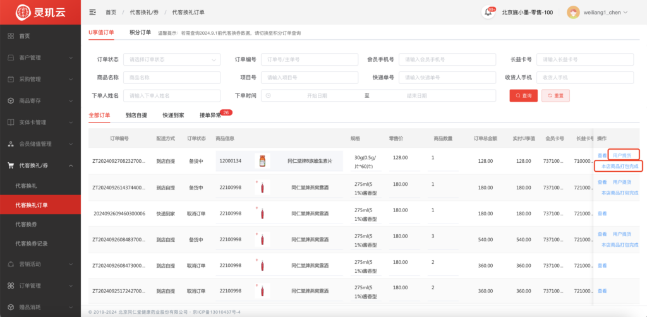647x317 pixels.
Task: Click the 客户管理 sidebar icon
Action: pyautogui.click(x=11, y=57)
